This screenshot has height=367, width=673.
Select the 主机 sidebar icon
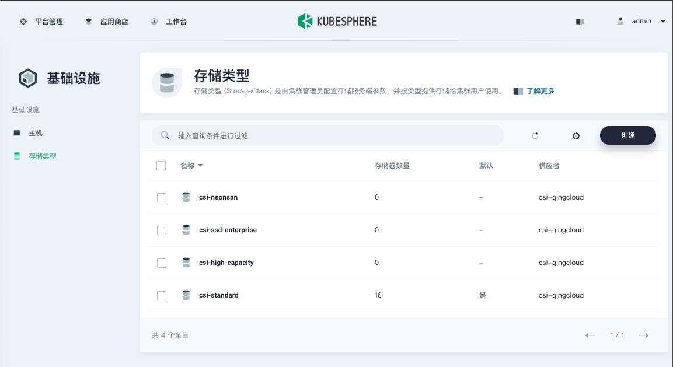coord(16,132)
